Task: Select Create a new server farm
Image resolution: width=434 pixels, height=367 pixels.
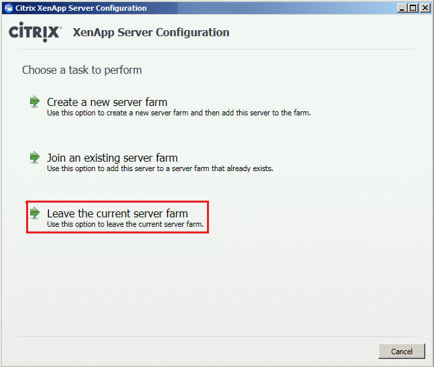Action: 107,102
